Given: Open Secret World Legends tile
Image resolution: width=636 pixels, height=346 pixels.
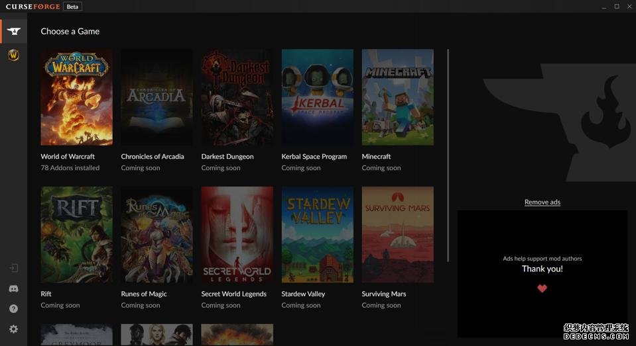Looking at the screenshot, I should click(237, 234).
